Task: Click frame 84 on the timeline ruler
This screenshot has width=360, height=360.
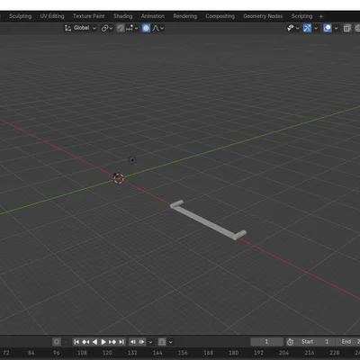Action: pyautogui.click(x=31, y=353)
